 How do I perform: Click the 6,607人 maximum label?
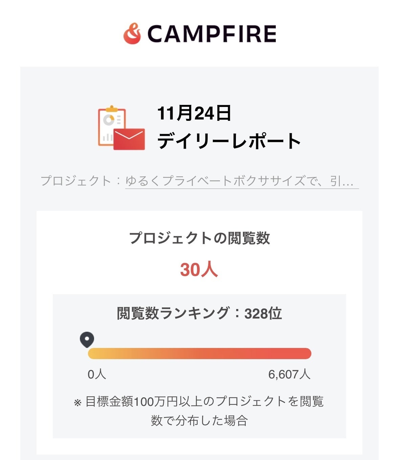pos(289,374)
